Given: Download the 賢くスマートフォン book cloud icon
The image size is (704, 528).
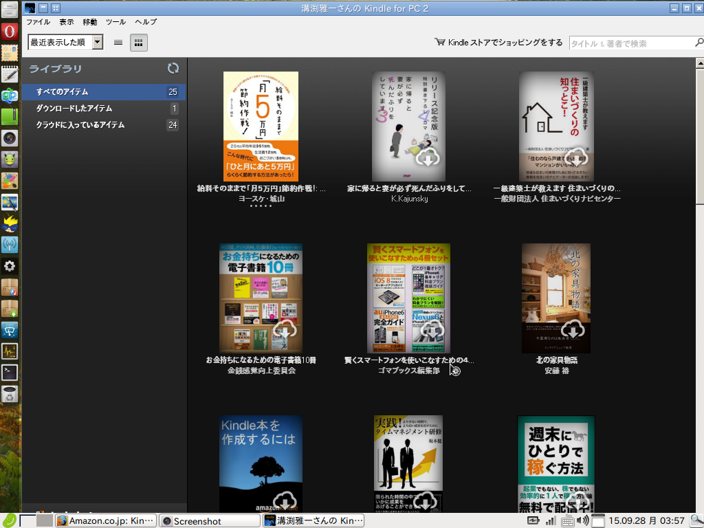Looking at the screenshot, I should pos(432,330).
